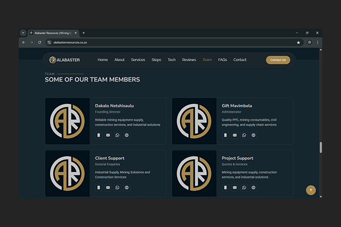Viewport: 341px width, 227px height.
Task: Open the About nav item
Action: tap(119, 60)
